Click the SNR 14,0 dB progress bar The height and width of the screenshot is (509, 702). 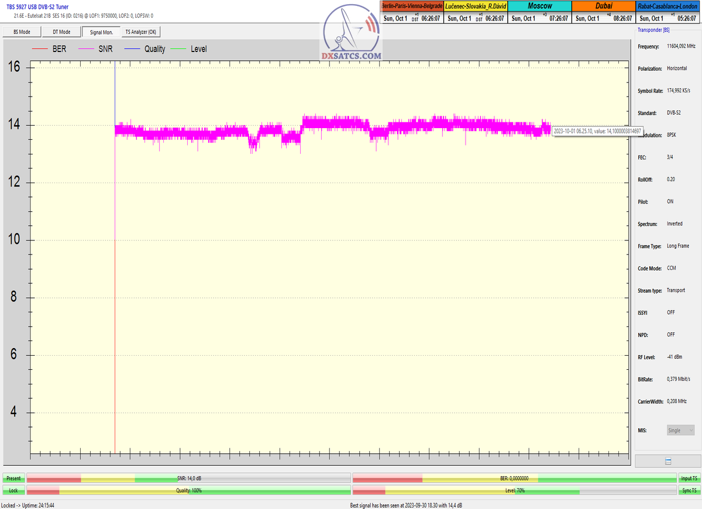pos(189,478)
